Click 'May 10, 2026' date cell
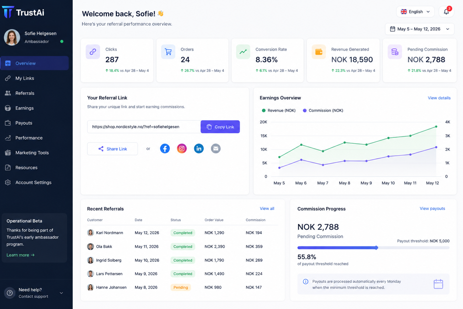 click(147, 260)
